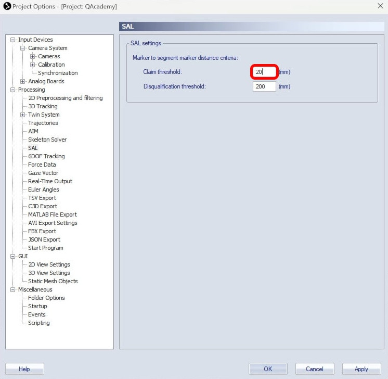Open 3D View Settings under GUI
388x379 pixels.
click(x=49, y=273)
